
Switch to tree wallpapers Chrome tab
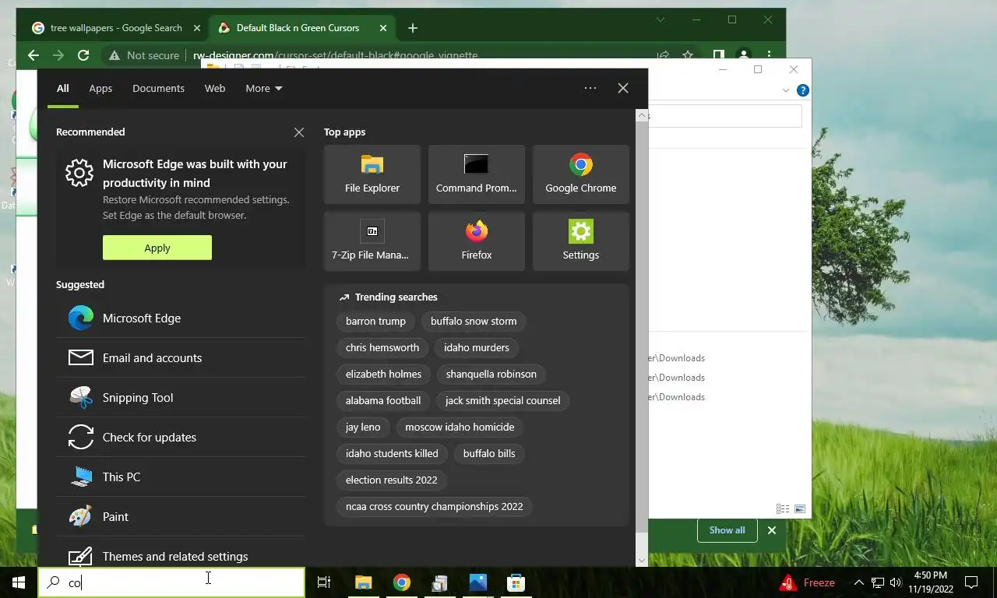116,28
